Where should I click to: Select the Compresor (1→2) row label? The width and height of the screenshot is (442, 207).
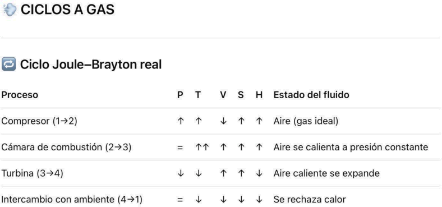(39, 121)
